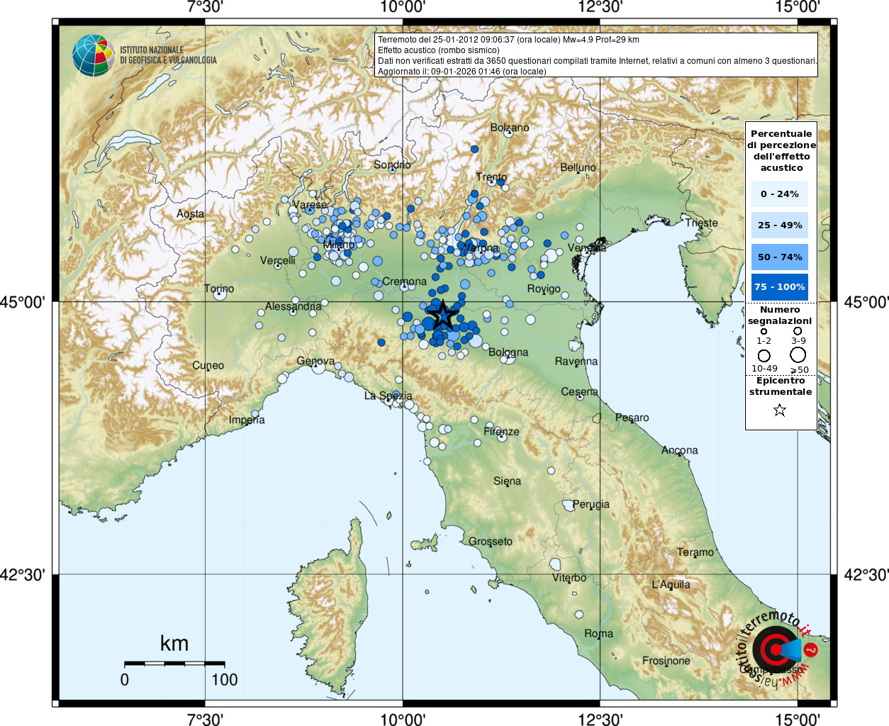This screenshot has width=889, height=726.
Task: Click the largest legend circle for ≥50 reports
Action: (x=798, y=355)
